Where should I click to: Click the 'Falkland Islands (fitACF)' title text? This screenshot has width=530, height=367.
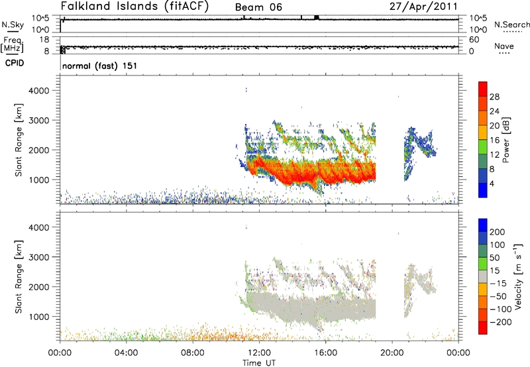pos(134,6)
